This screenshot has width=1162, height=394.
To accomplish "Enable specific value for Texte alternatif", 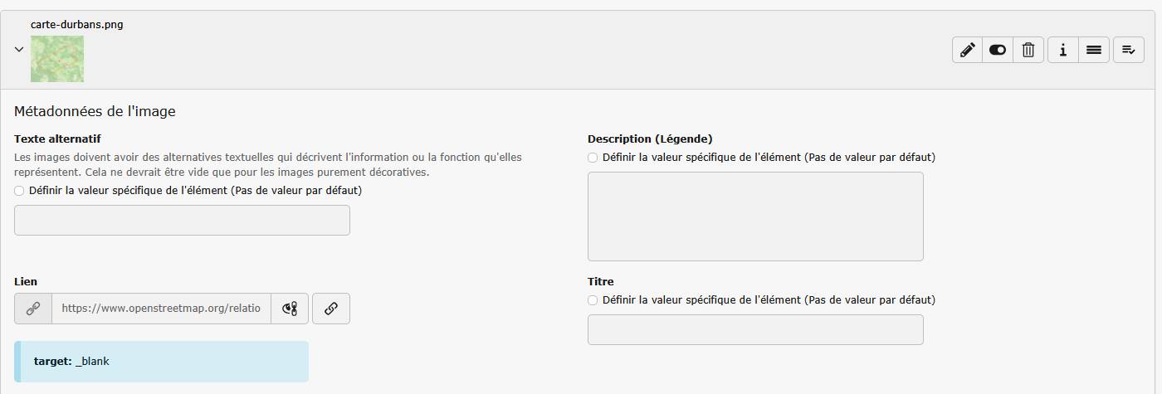I will (20, 190).
